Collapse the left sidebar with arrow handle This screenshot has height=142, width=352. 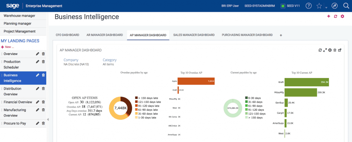48,119
